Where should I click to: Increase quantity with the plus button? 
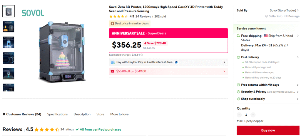[x=253, y=115]
